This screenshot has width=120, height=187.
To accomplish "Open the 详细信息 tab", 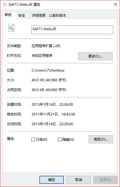I will tap(39, 16).
